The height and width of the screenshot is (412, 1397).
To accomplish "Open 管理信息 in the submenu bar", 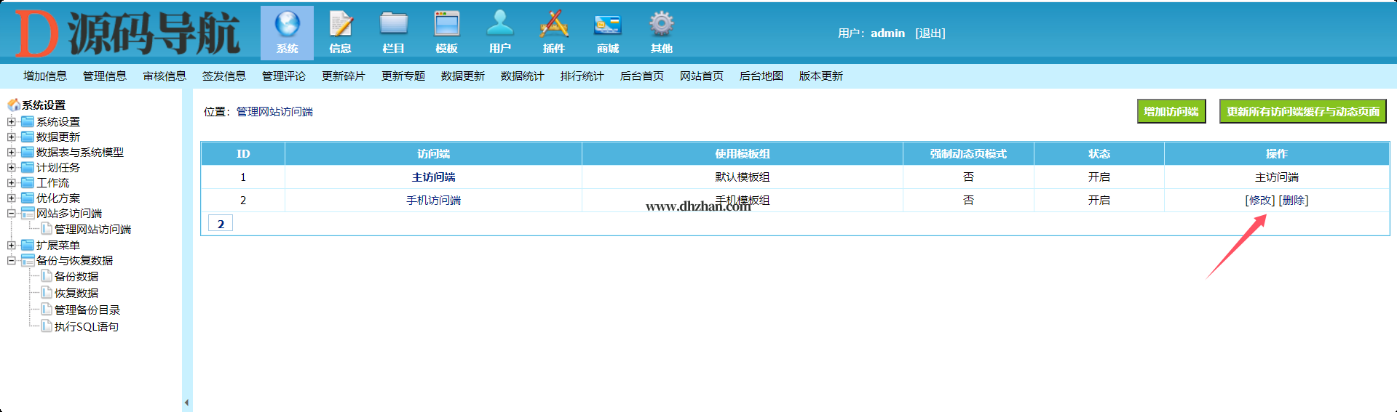I will pos(104,76).
